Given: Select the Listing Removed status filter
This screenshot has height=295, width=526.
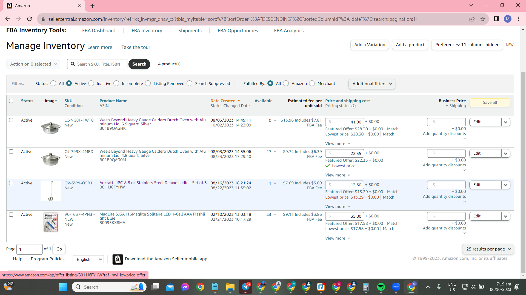Looking at the screenshot, I should coord(148,83).
